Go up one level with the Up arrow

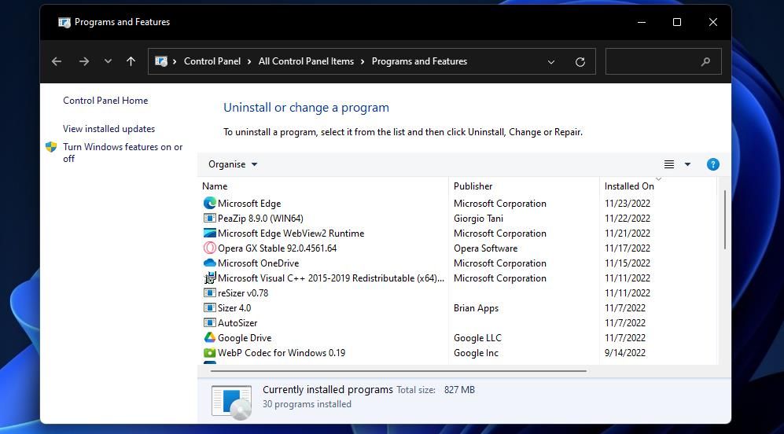[x=131, y=61]
